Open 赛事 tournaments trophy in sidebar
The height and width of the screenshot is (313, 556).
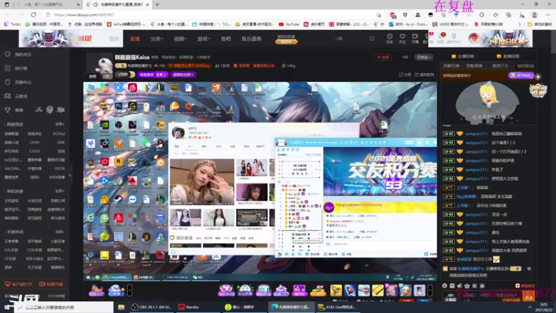pos(14,110)
